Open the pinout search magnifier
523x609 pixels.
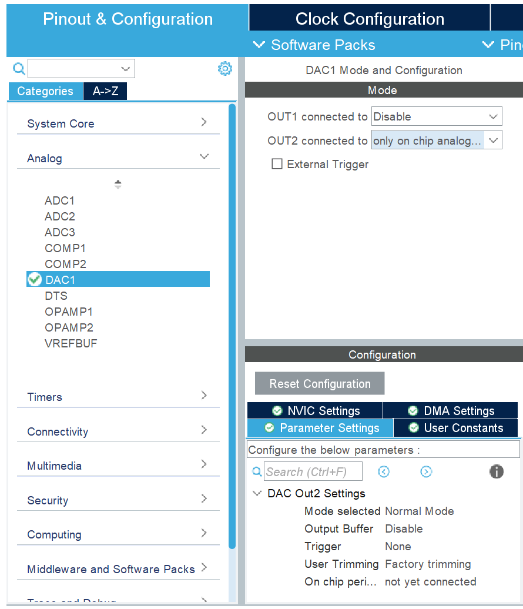[x=18, y=69]
